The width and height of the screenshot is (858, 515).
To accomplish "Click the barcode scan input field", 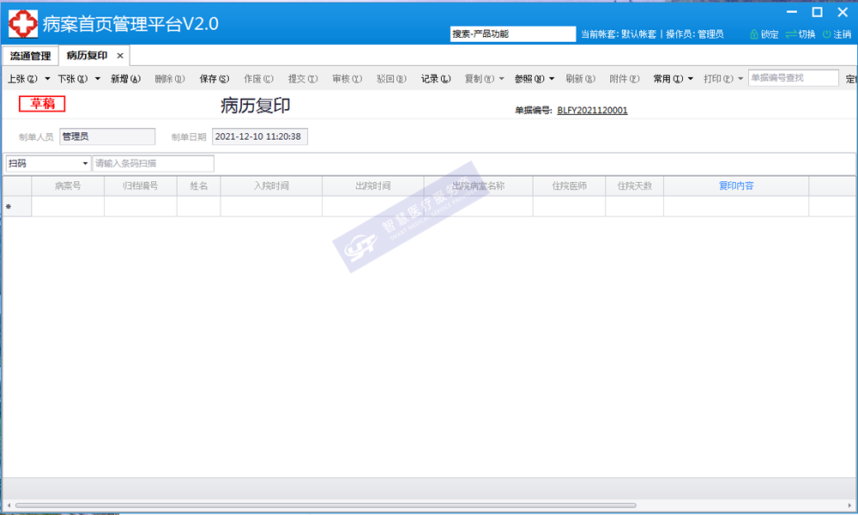I will pyautogui.click(x=153, y=163).
